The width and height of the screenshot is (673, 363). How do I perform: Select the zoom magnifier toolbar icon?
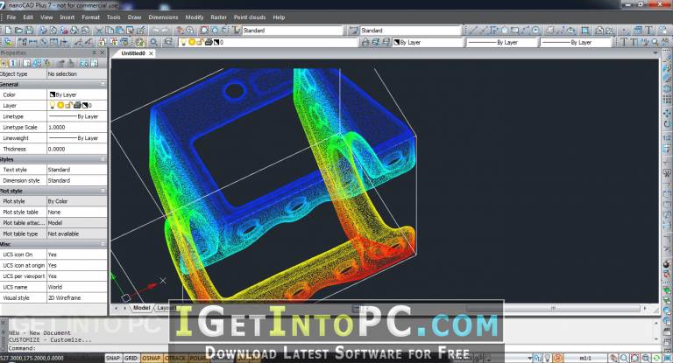pos(153,42)
